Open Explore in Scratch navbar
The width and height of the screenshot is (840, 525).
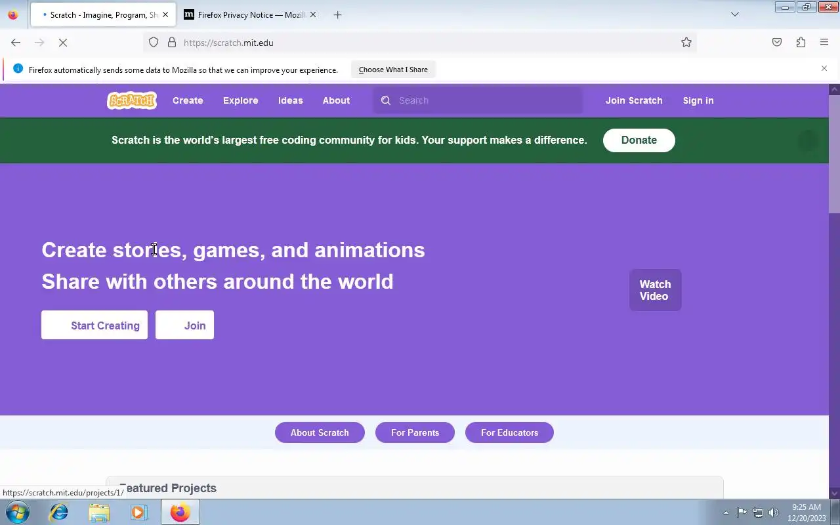[241, 100]
